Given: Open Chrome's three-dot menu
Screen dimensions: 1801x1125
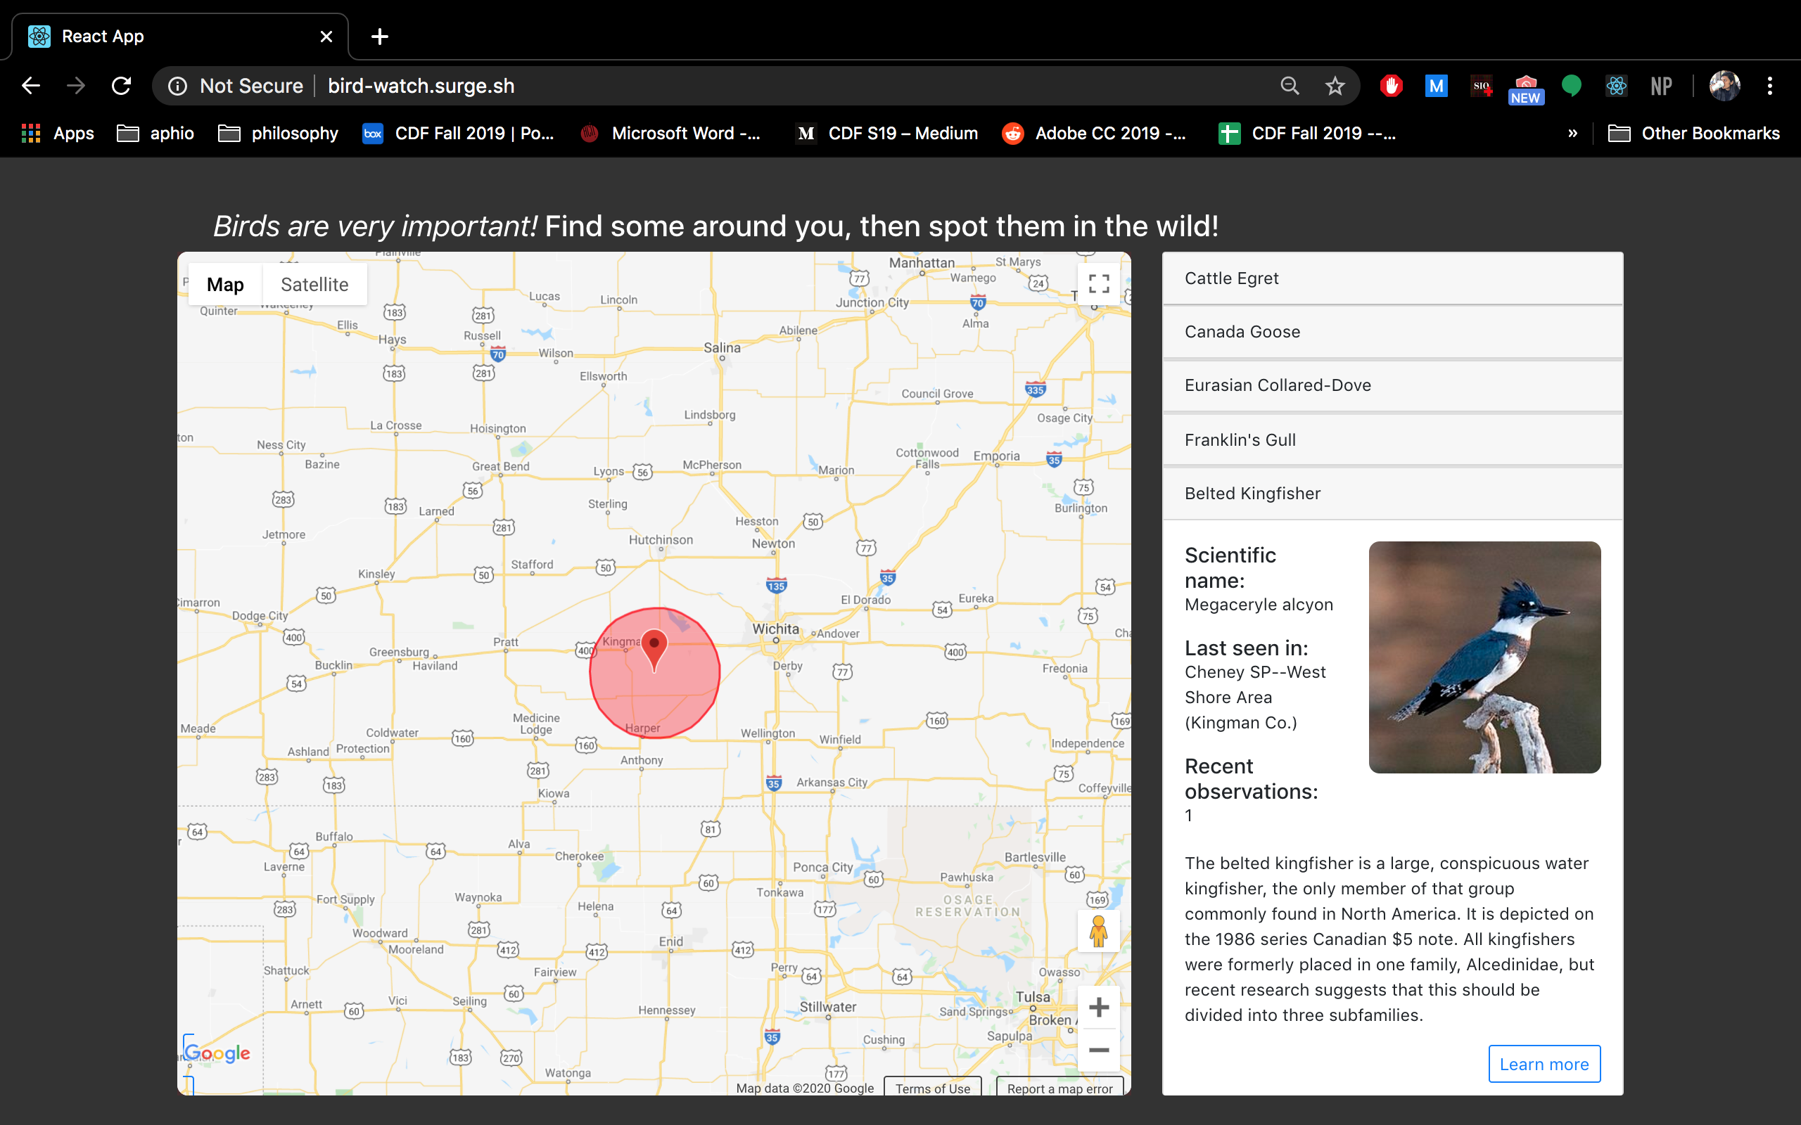Looking at the screenshot, I should click(x=1770, y=86).
